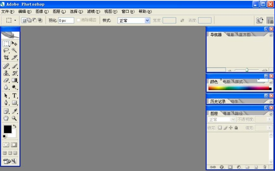Open the Navigator panel flyout menu arrow
275x171 pixels.
pyautogui.click(x=271, y=35)
